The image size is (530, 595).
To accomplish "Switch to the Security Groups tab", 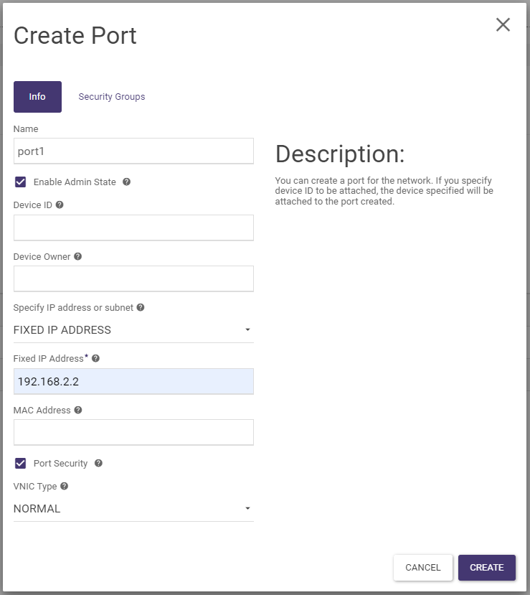I will point(112,97).
